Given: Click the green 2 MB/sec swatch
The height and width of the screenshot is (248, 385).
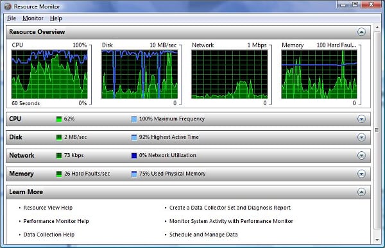Looking at the screenshot, I should point(59,137).
